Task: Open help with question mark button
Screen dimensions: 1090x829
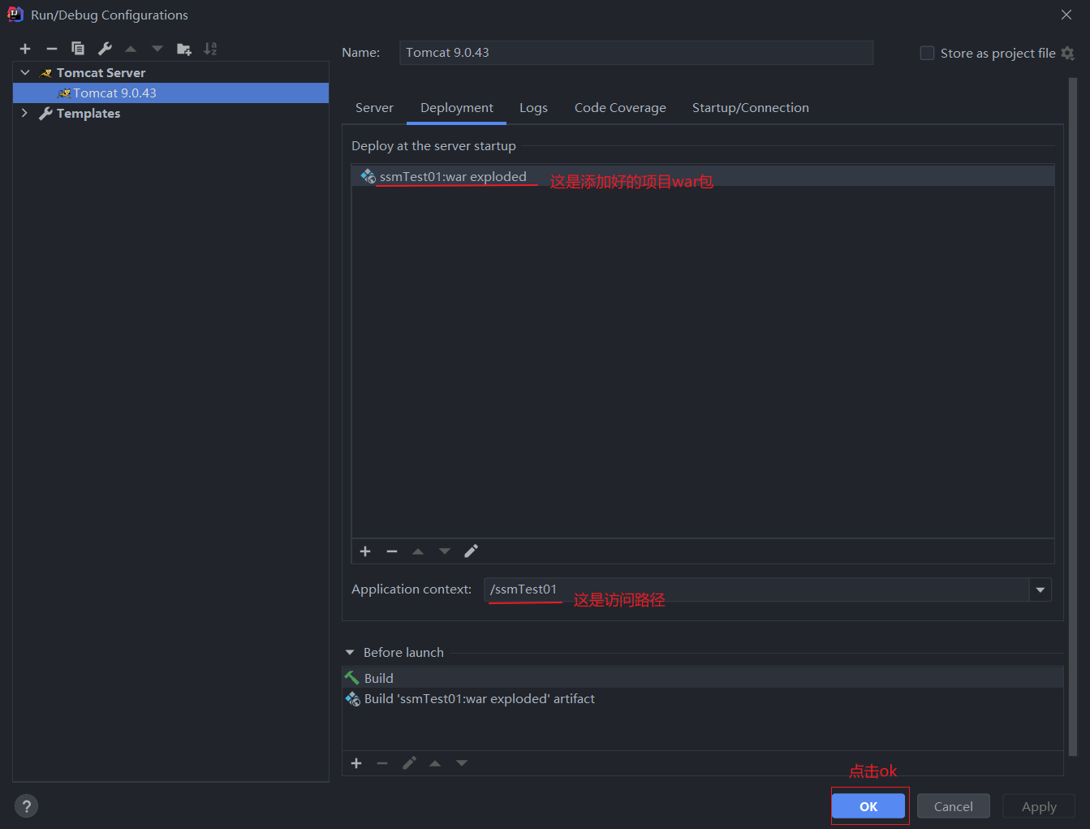Action: point(27,806)
